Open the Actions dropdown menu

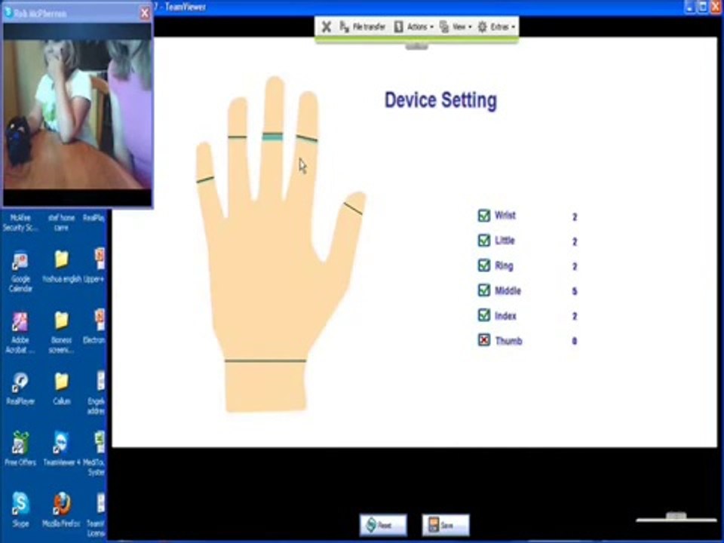point(414,27)
